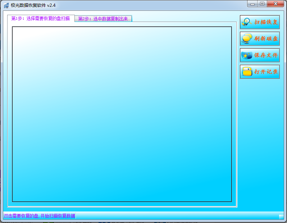The height and width of the screenshot is (223, 287).
Task: Click the application icon in title bar
Action: (6, 5)
